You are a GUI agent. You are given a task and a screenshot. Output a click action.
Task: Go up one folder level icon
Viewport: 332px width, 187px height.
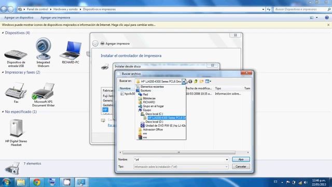(196, 82)
